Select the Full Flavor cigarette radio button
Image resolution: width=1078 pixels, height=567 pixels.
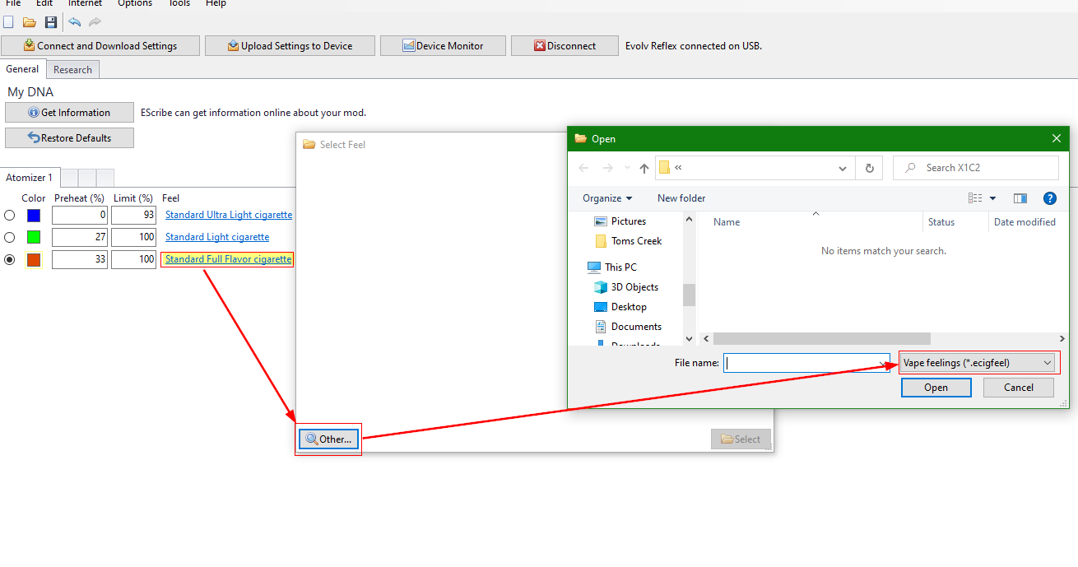coord(10,260)
